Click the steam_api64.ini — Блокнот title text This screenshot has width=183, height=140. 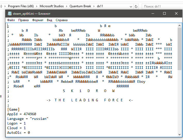[x=31, y=14]
